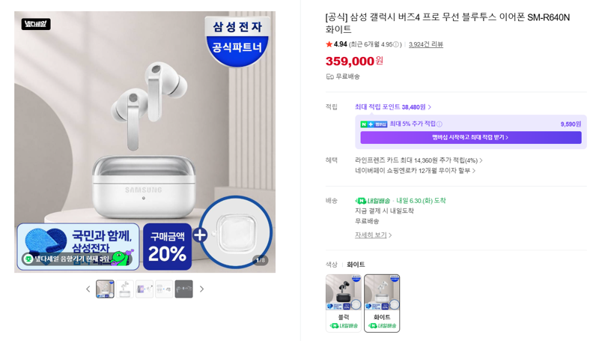Select the 화이트 color option
599x341 pixels.
[382, 303]
